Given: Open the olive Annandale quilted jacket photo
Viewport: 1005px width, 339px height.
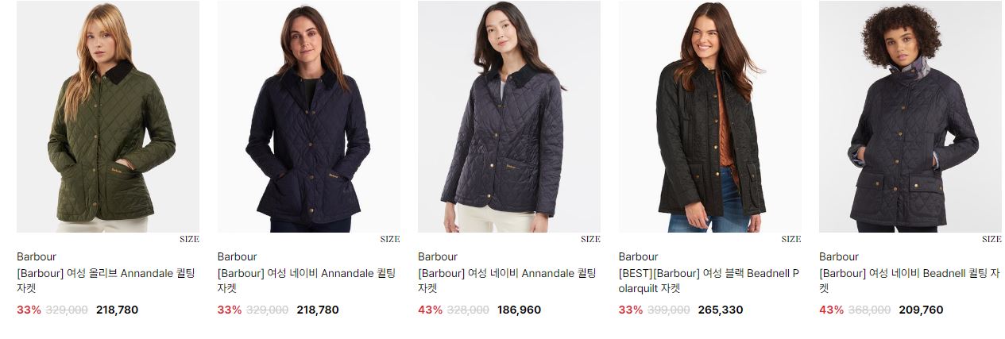Looking at the screenshot, I should 108,117.
